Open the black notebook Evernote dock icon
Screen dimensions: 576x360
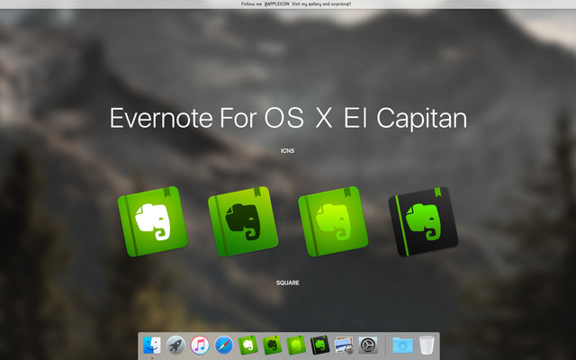point(319,345)
